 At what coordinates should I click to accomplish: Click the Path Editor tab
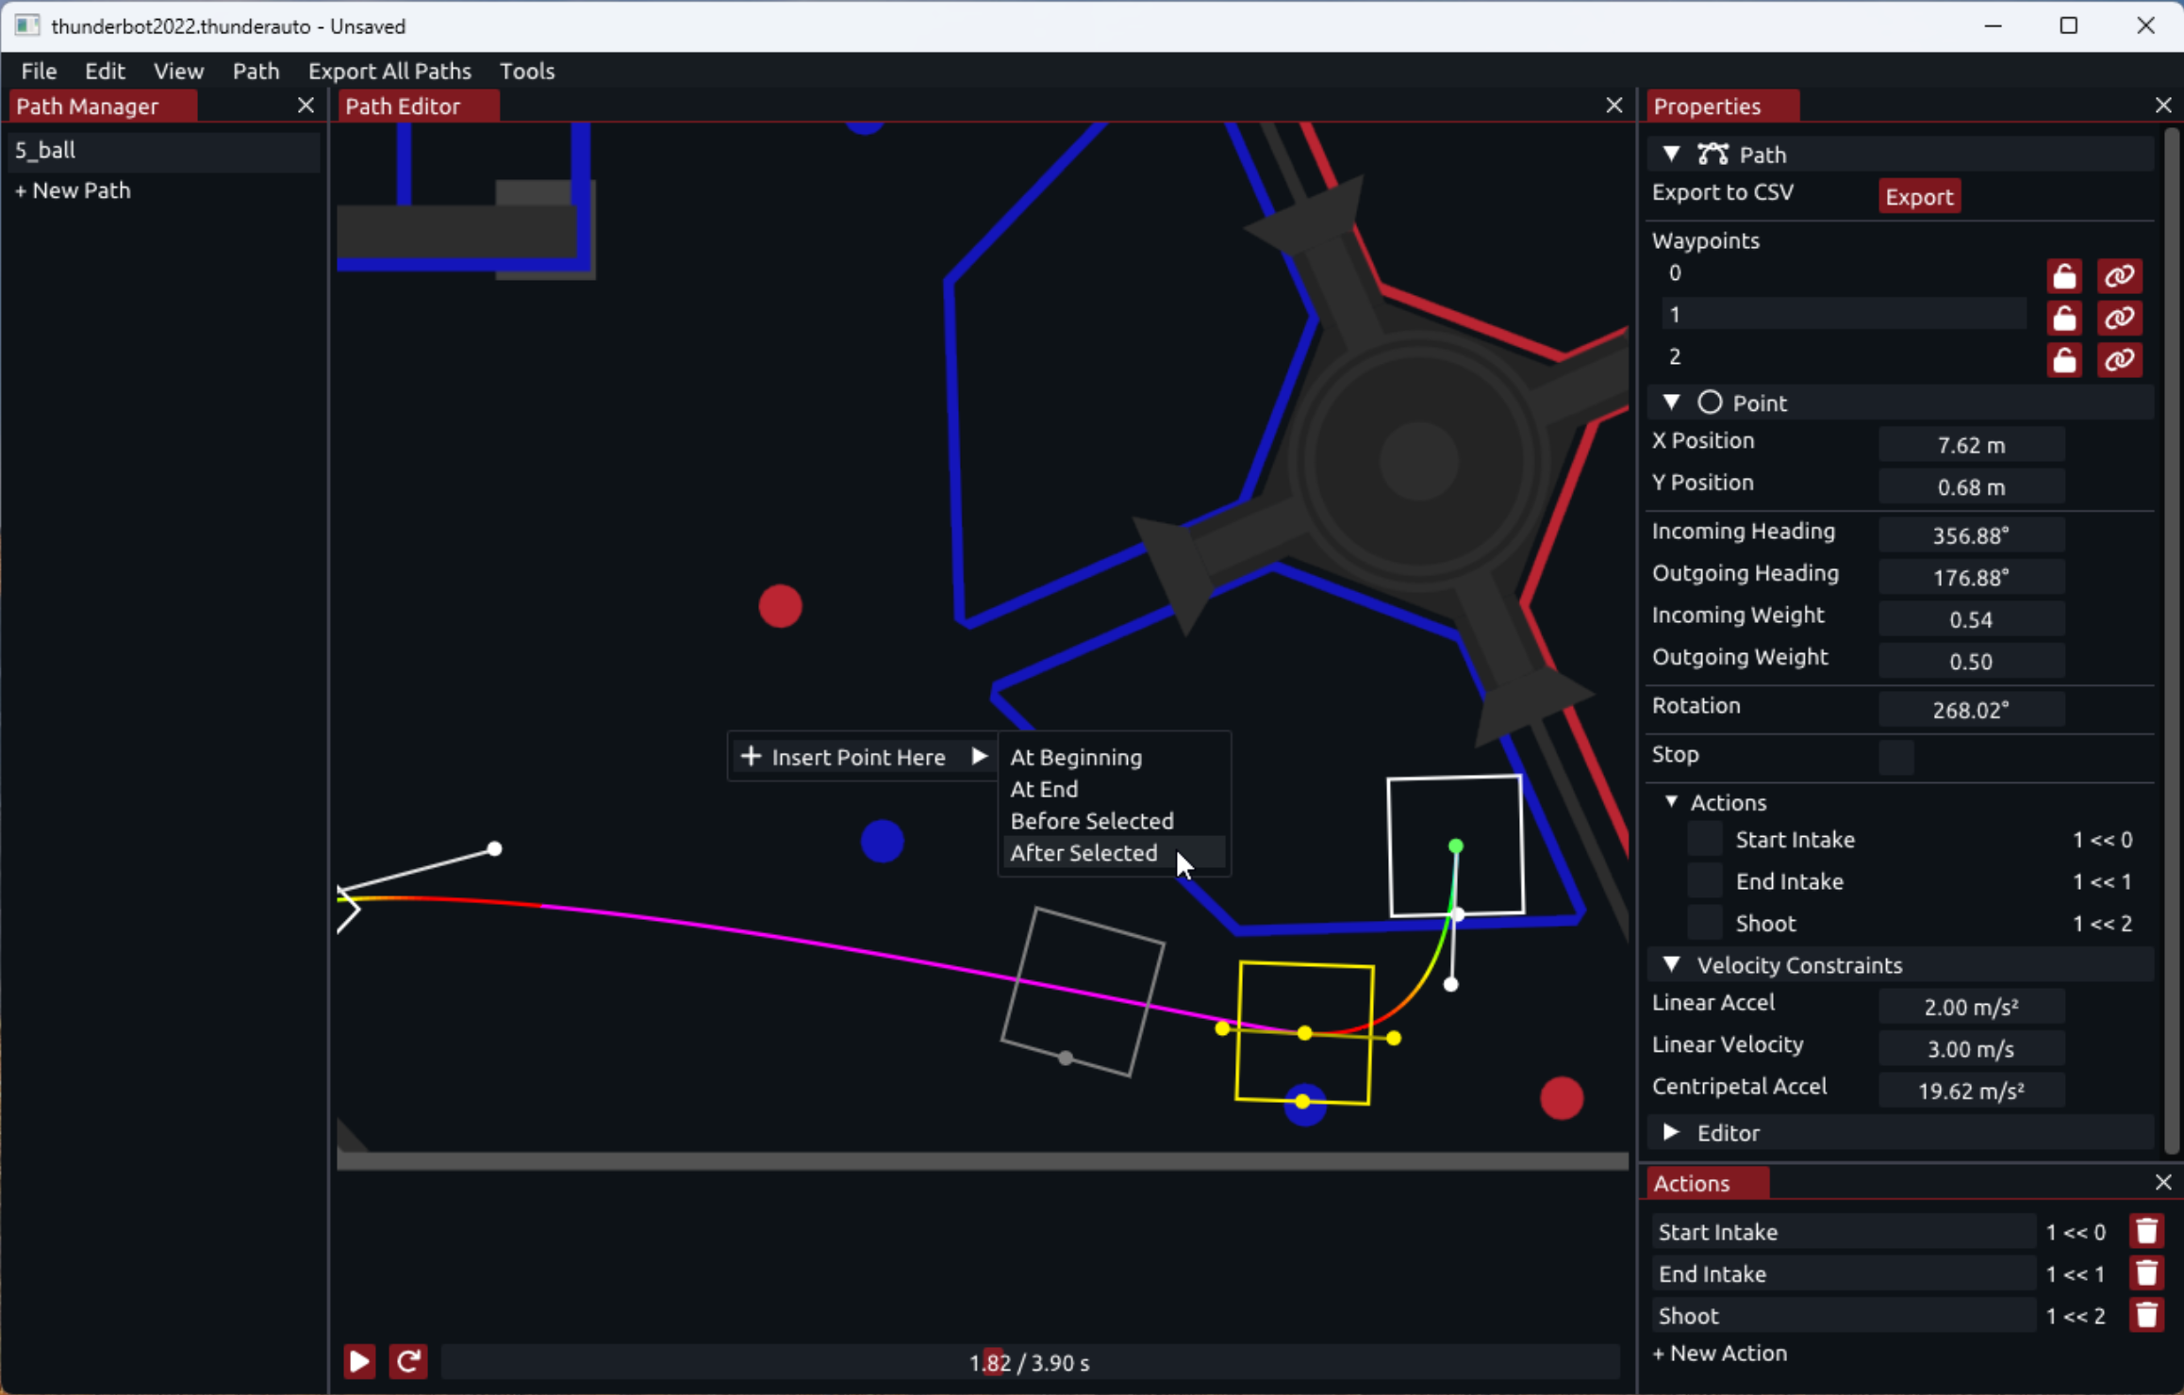click(x=403, y=105)
